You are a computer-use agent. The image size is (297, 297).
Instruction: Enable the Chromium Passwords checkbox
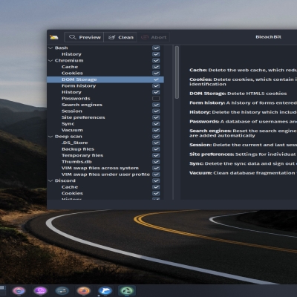tap(156, 99)
